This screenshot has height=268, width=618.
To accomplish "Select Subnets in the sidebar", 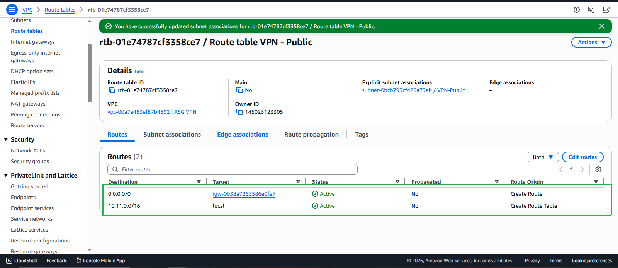I will [x=21, y=20].
